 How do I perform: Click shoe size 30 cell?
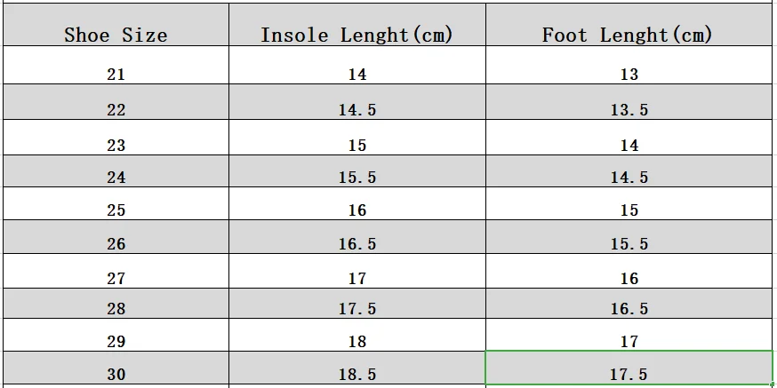pos(116,375)
